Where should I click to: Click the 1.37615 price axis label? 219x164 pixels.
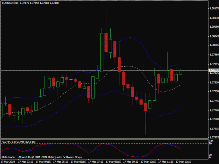(x=214, y=129)
